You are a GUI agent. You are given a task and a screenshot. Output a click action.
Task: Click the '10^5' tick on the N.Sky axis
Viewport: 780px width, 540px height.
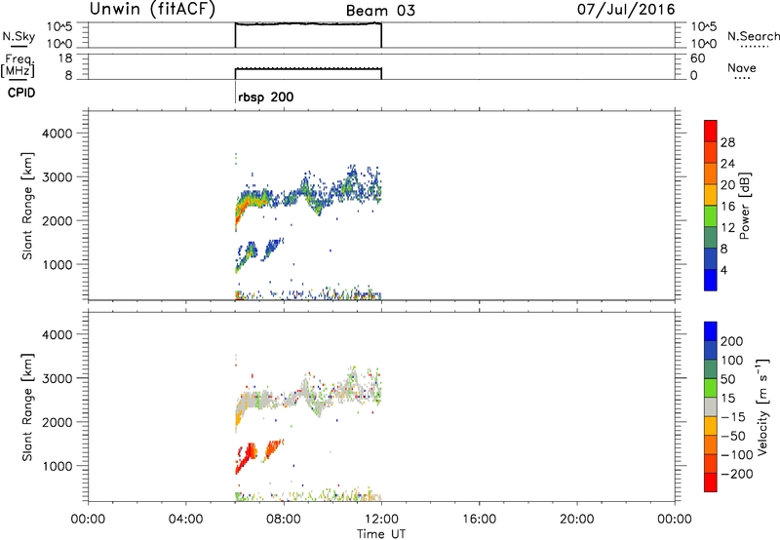tap(60, 27)
